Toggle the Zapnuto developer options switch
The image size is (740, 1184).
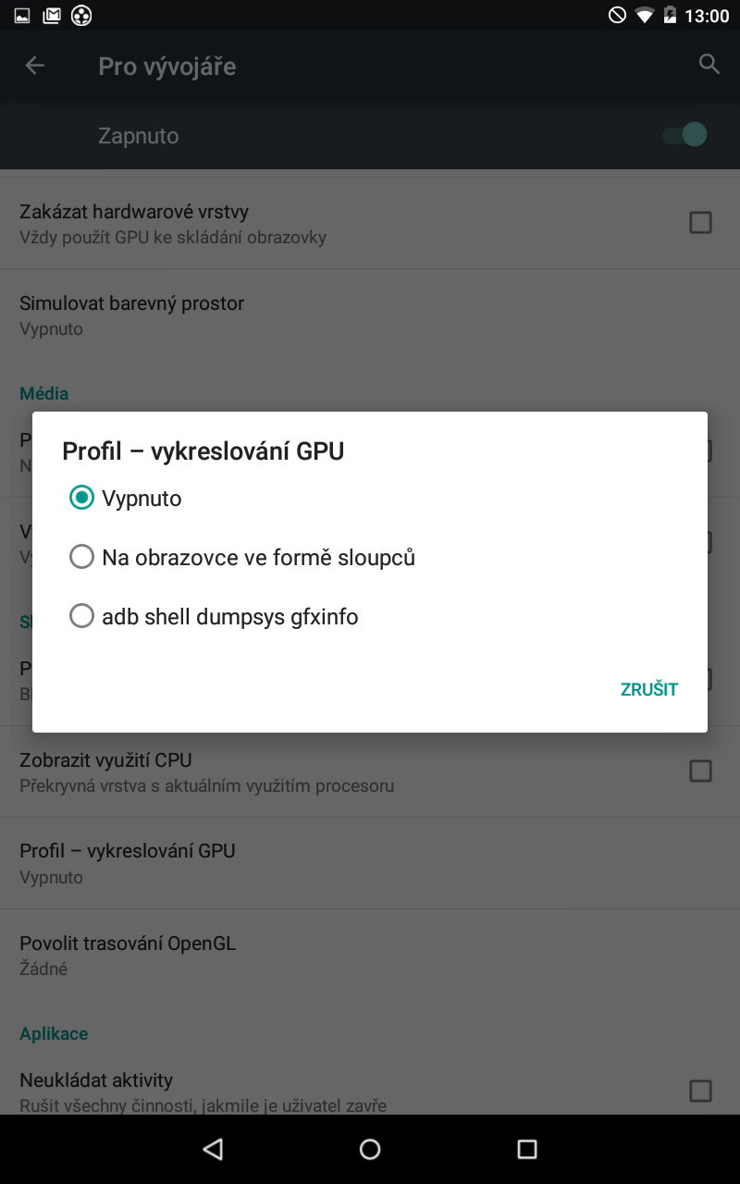tap(684, 135)
